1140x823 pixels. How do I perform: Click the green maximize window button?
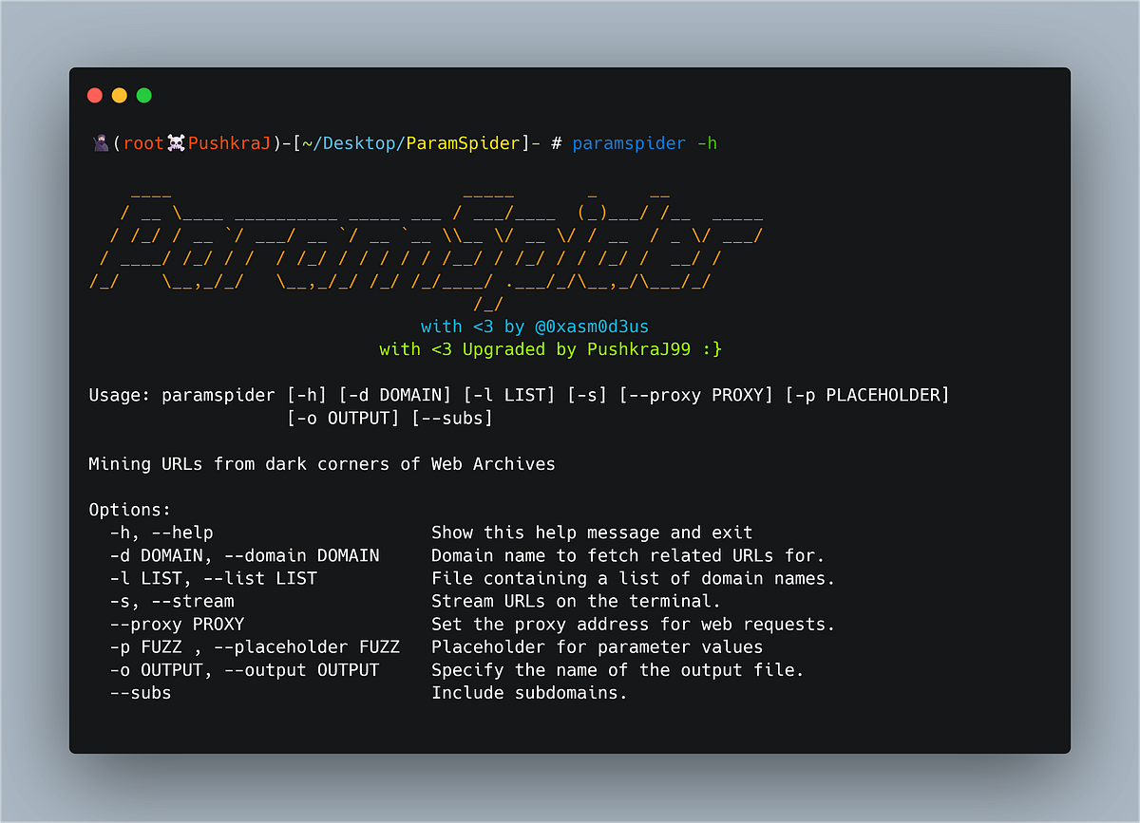(x=144, y=95)
